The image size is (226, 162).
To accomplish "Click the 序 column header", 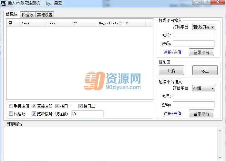I will click(13, 23).
